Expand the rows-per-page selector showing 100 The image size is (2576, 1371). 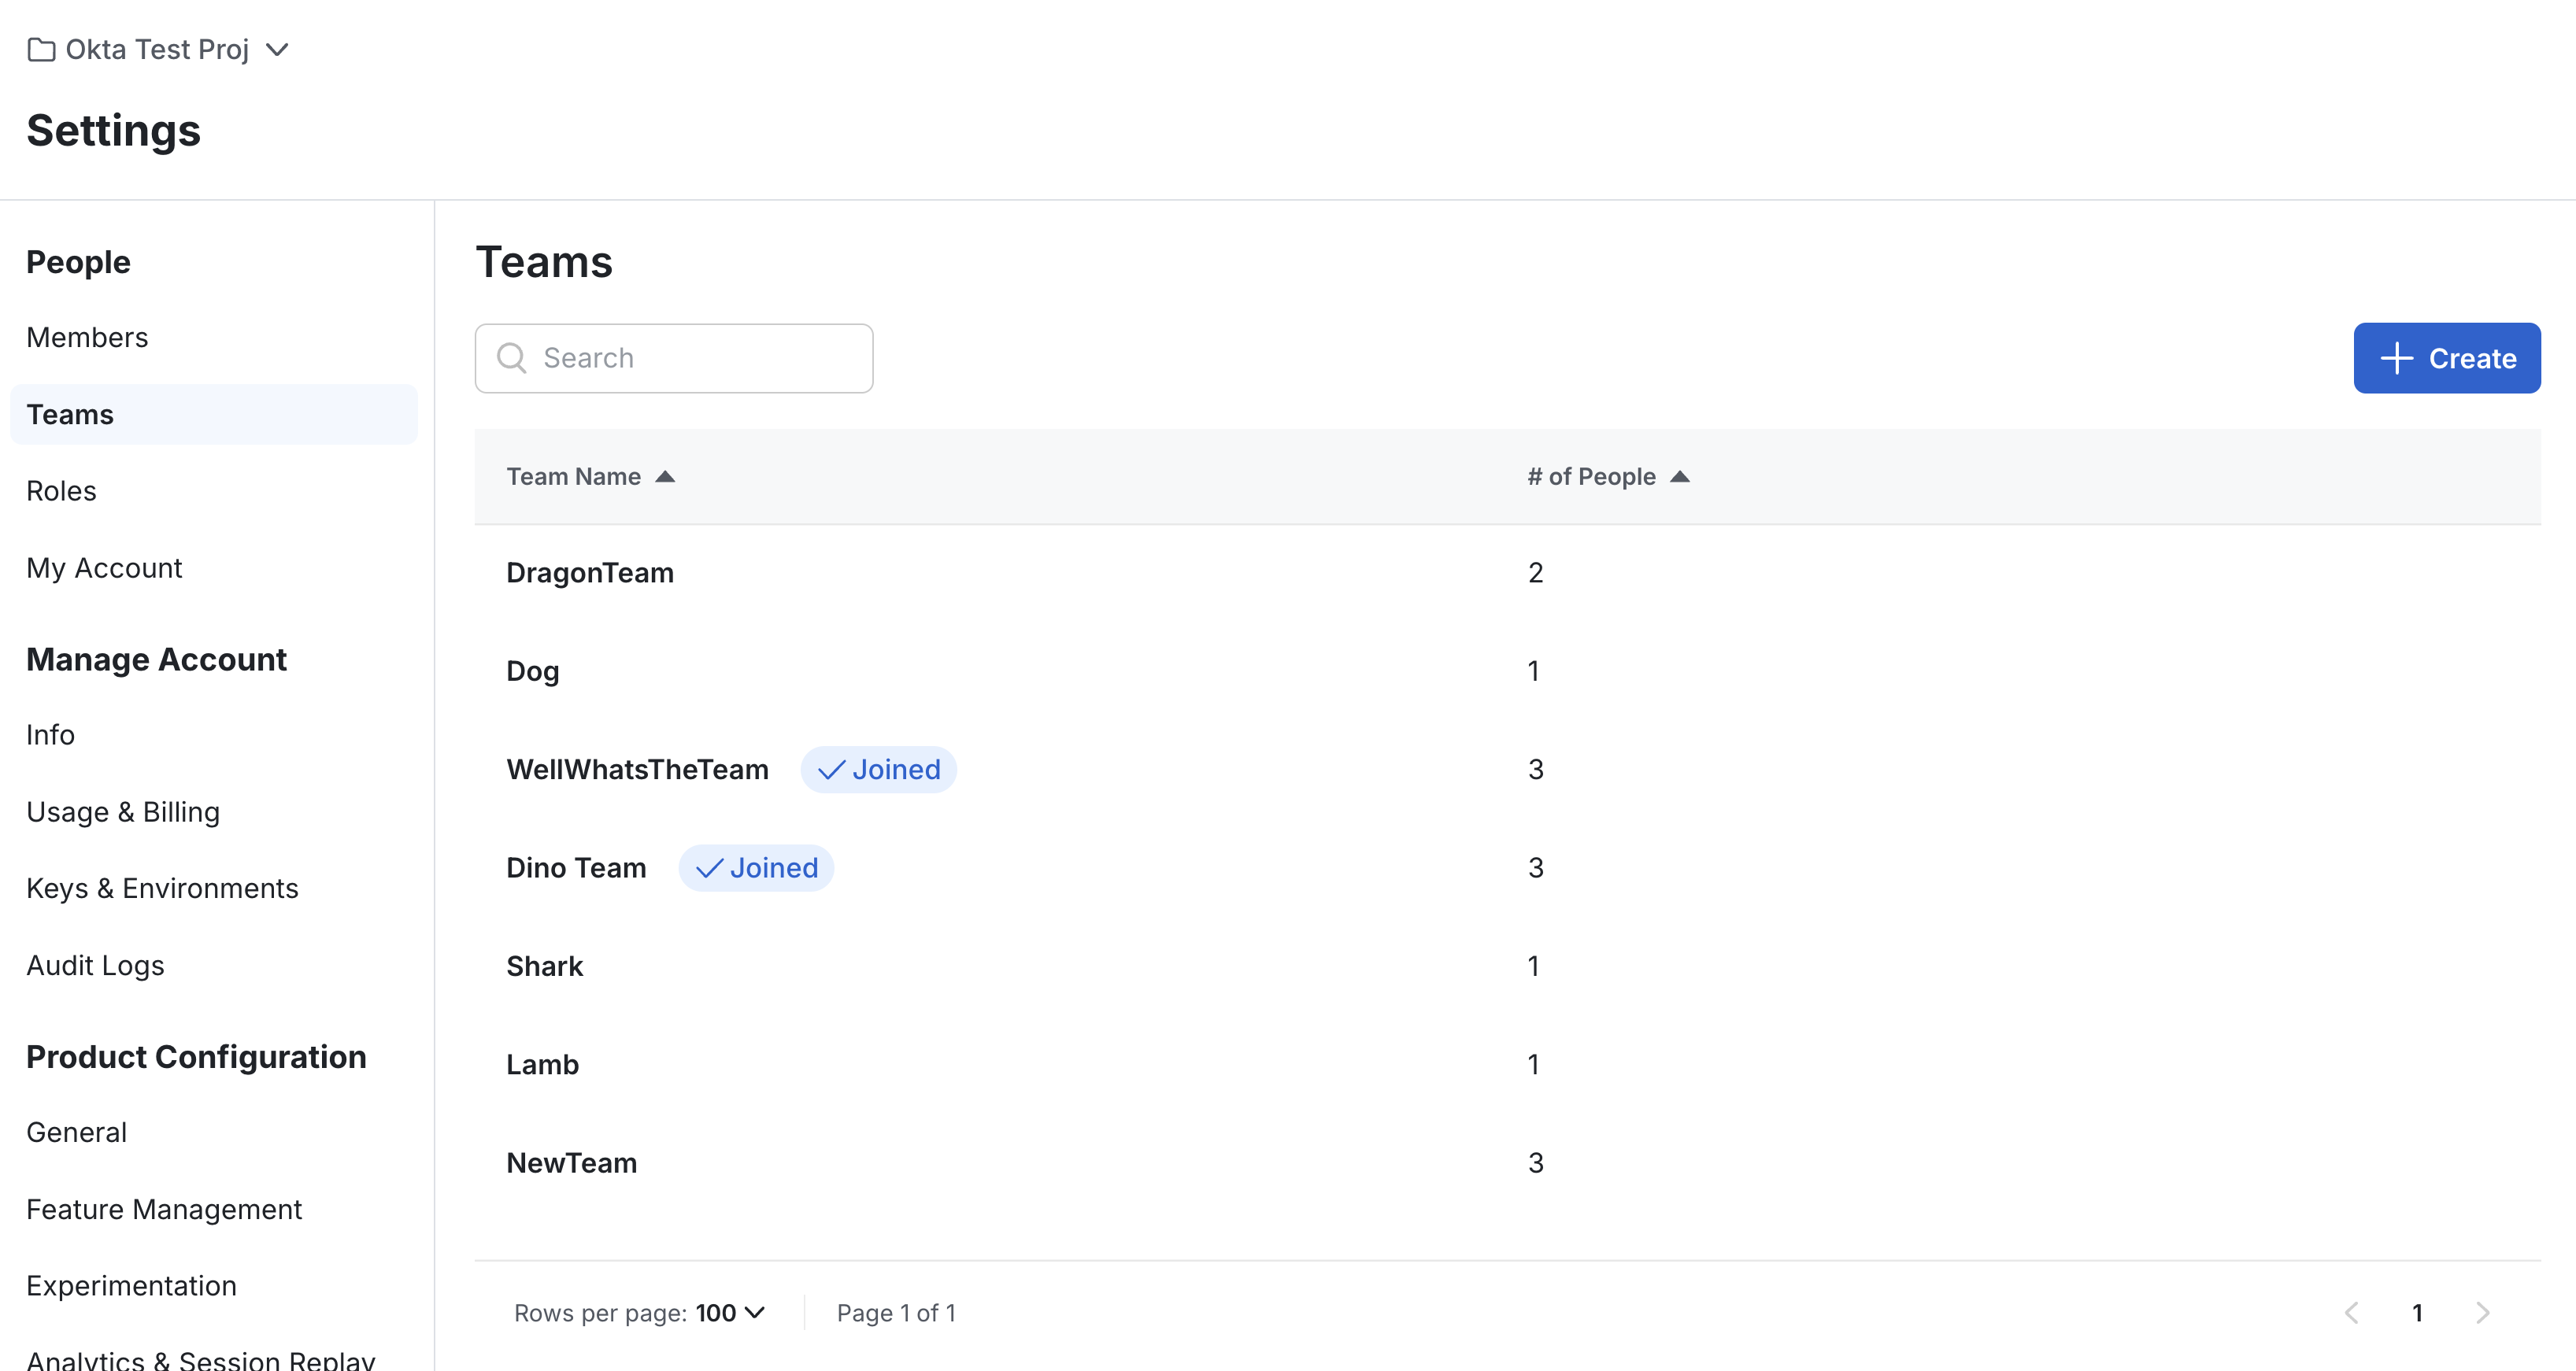pyautogui.click(x=731, y=1312)
